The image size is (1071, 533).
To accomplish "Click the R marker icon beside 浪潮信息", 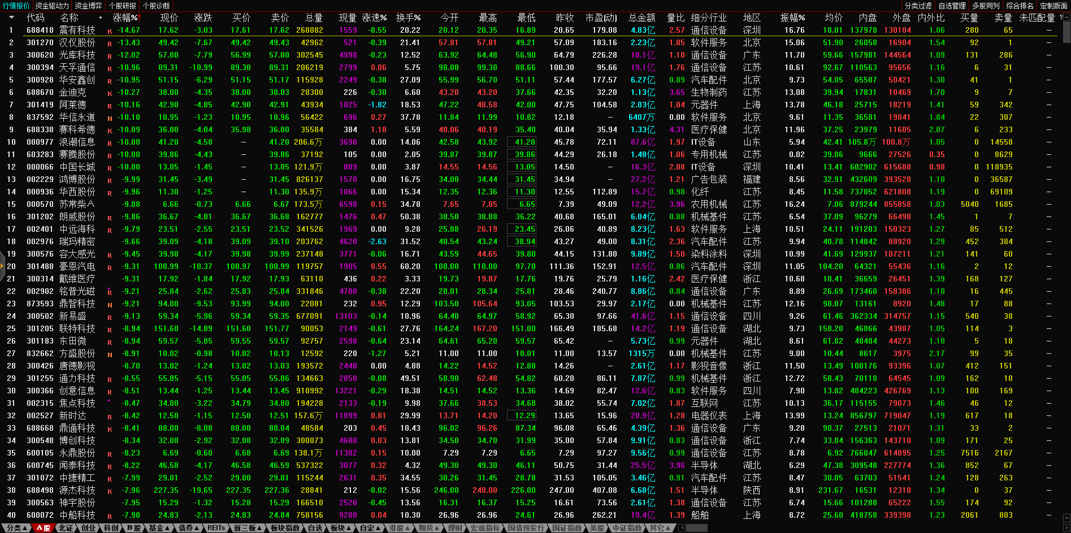I will (110, 143).
